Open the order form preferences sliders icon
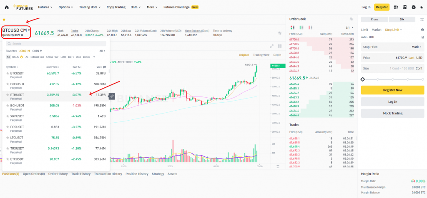This screenshot has width=427, height=198. (421, 20)
